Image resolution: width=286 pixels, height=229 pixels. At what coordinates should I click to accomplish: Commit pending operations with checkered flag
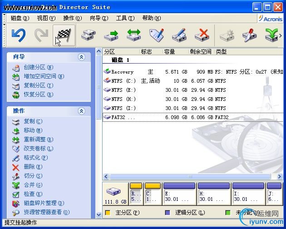coord(64,35)
